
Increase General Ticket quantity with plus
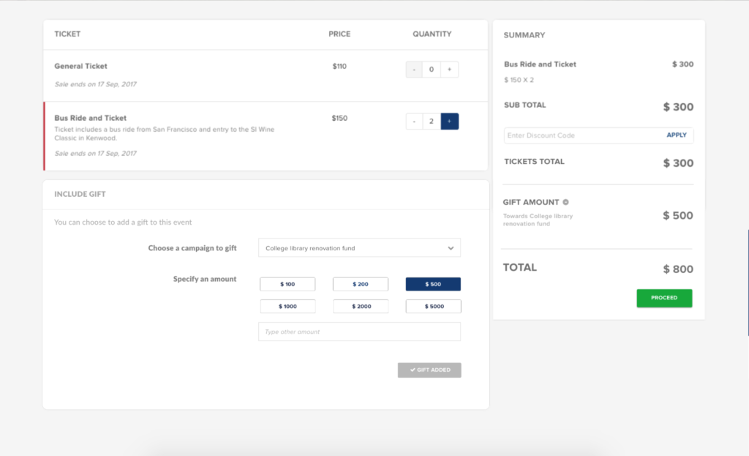point(449,70)
